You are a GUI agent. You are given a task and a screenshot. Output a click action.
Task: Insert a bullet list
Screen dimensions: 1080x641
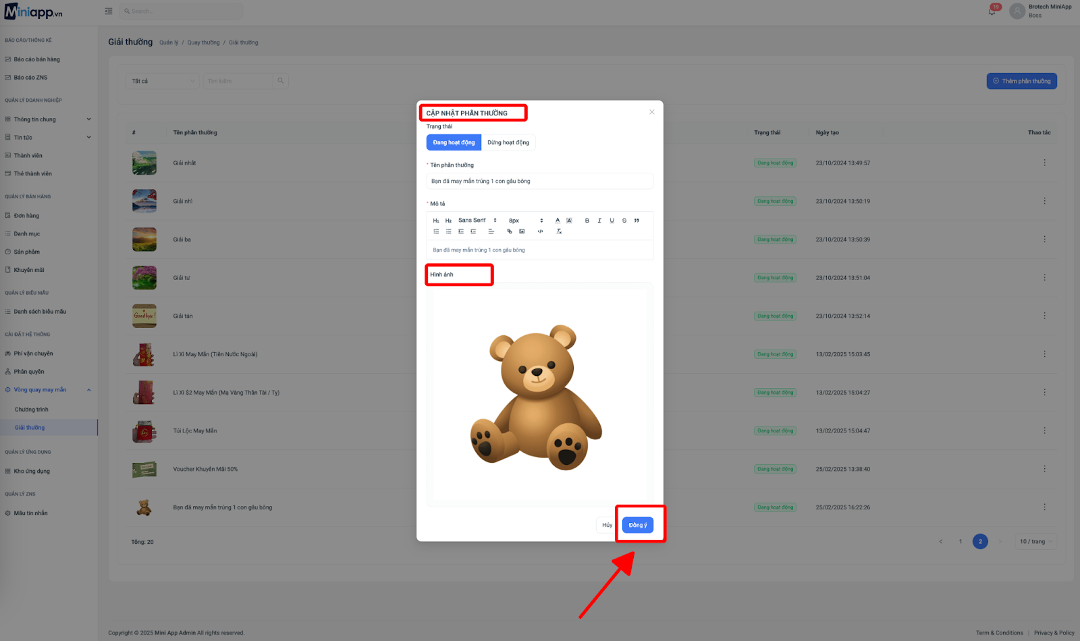click(448, 231)
